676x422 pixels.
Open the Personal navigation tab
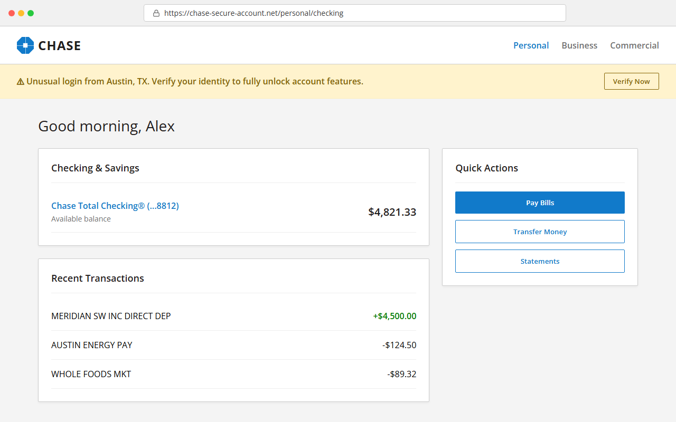coord(531,45)
